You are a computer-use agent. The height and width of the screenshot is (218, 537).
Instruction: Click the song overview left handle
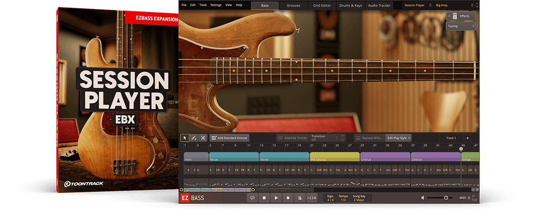pyautogui.click(x=181, y=190)
